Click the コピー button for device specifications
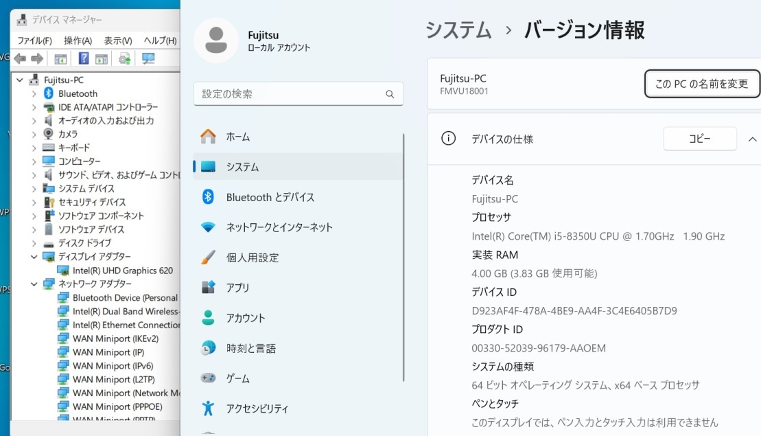This screenshot has width=761, height=436. [699, 138]
